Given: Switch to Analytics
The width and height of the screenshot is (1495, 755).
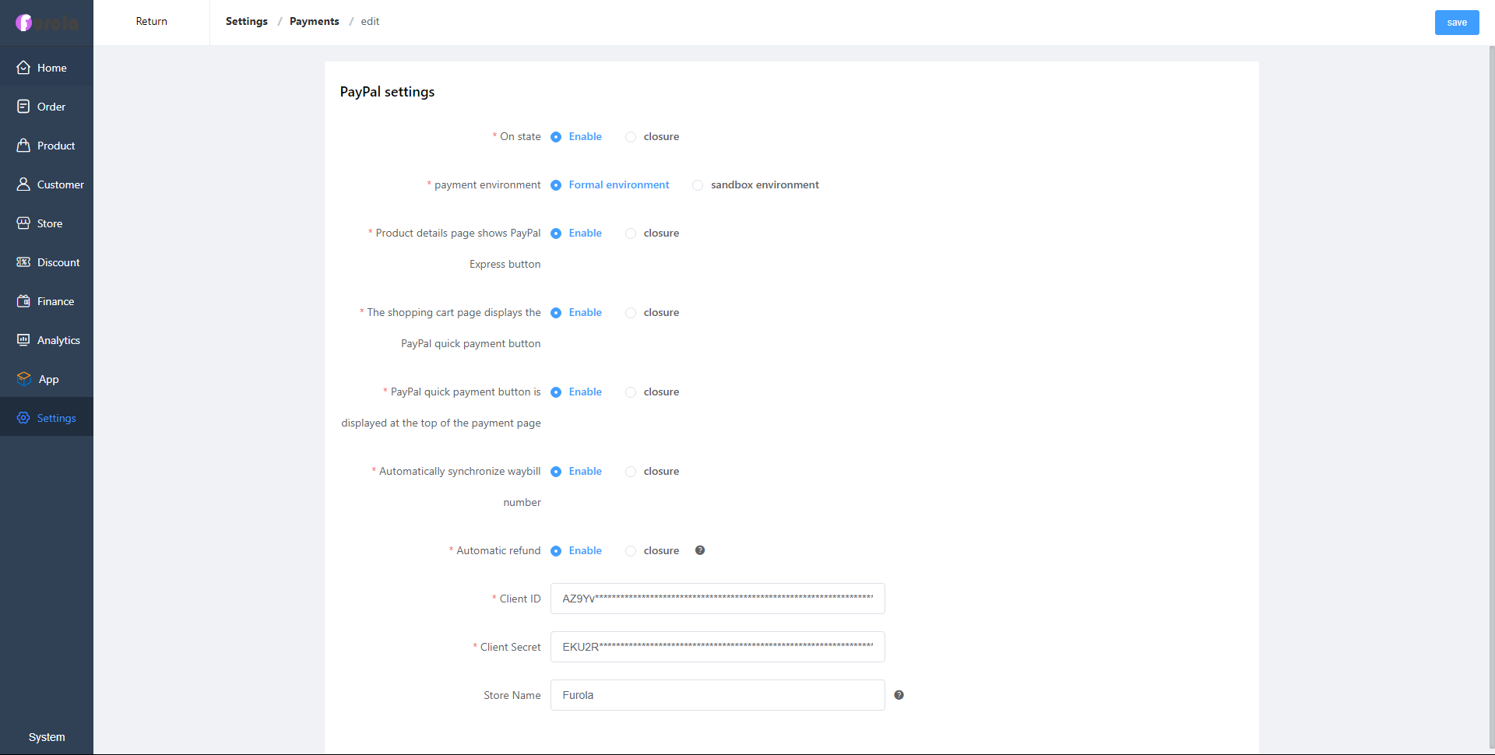Looking at the screenshot, I should tap(47, 340).
